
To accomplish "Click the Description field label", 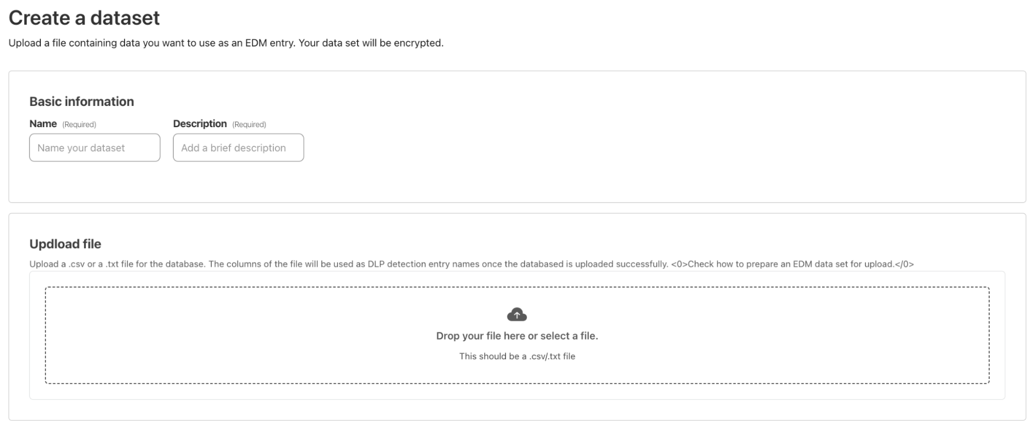I will [199, 124].
